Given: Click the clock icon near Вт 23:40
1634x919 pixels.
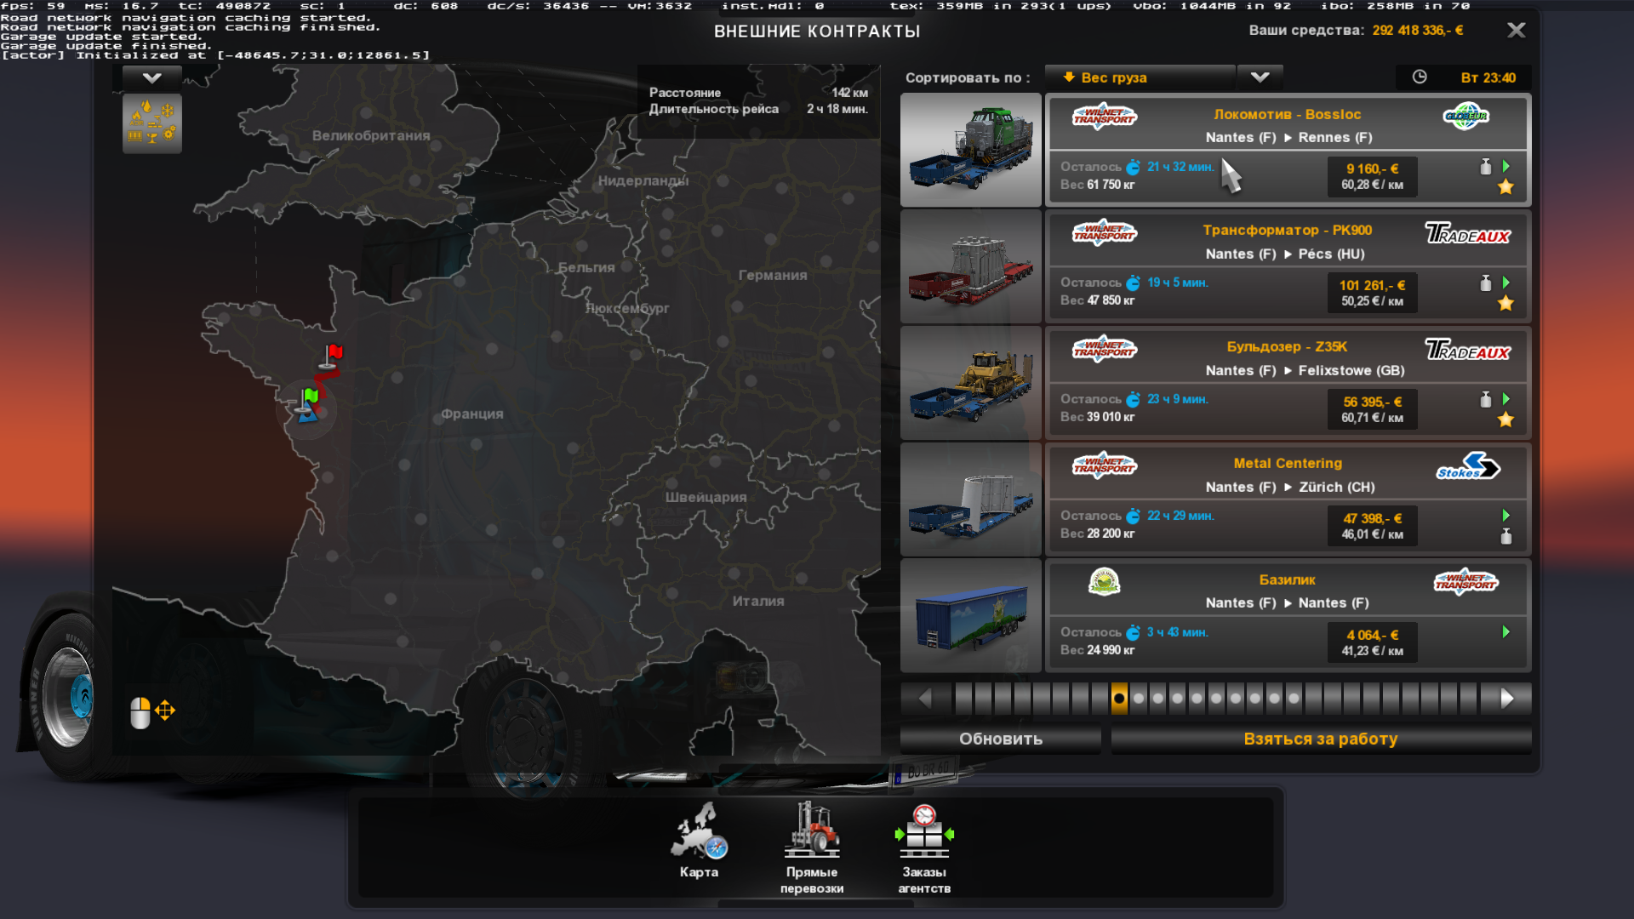Looking at the screenshot, I should 1420,77.
